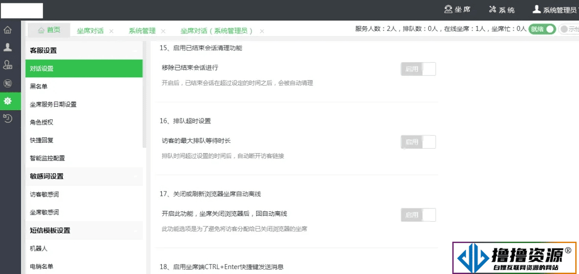Toggle 访客的最大排队等待时长 switch
This screenshot has width=579, height=274.
(x=419, y=142)
